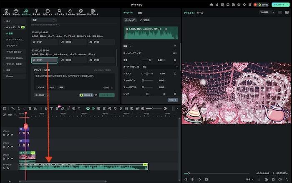This screenshot has width=292, height=183.
Task: Click the ムード mood tag button
Action: tap(52, 87)
